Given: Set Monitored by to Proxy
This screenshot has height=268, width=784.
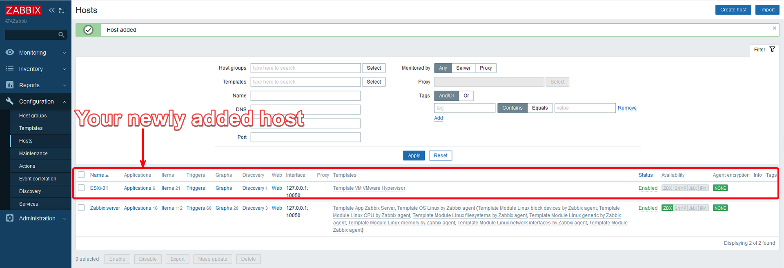Looking at the screenshot, I should coord(486,68).
